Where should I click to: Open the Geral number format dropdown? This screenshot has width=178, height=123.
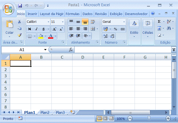(x=124, y=22)
